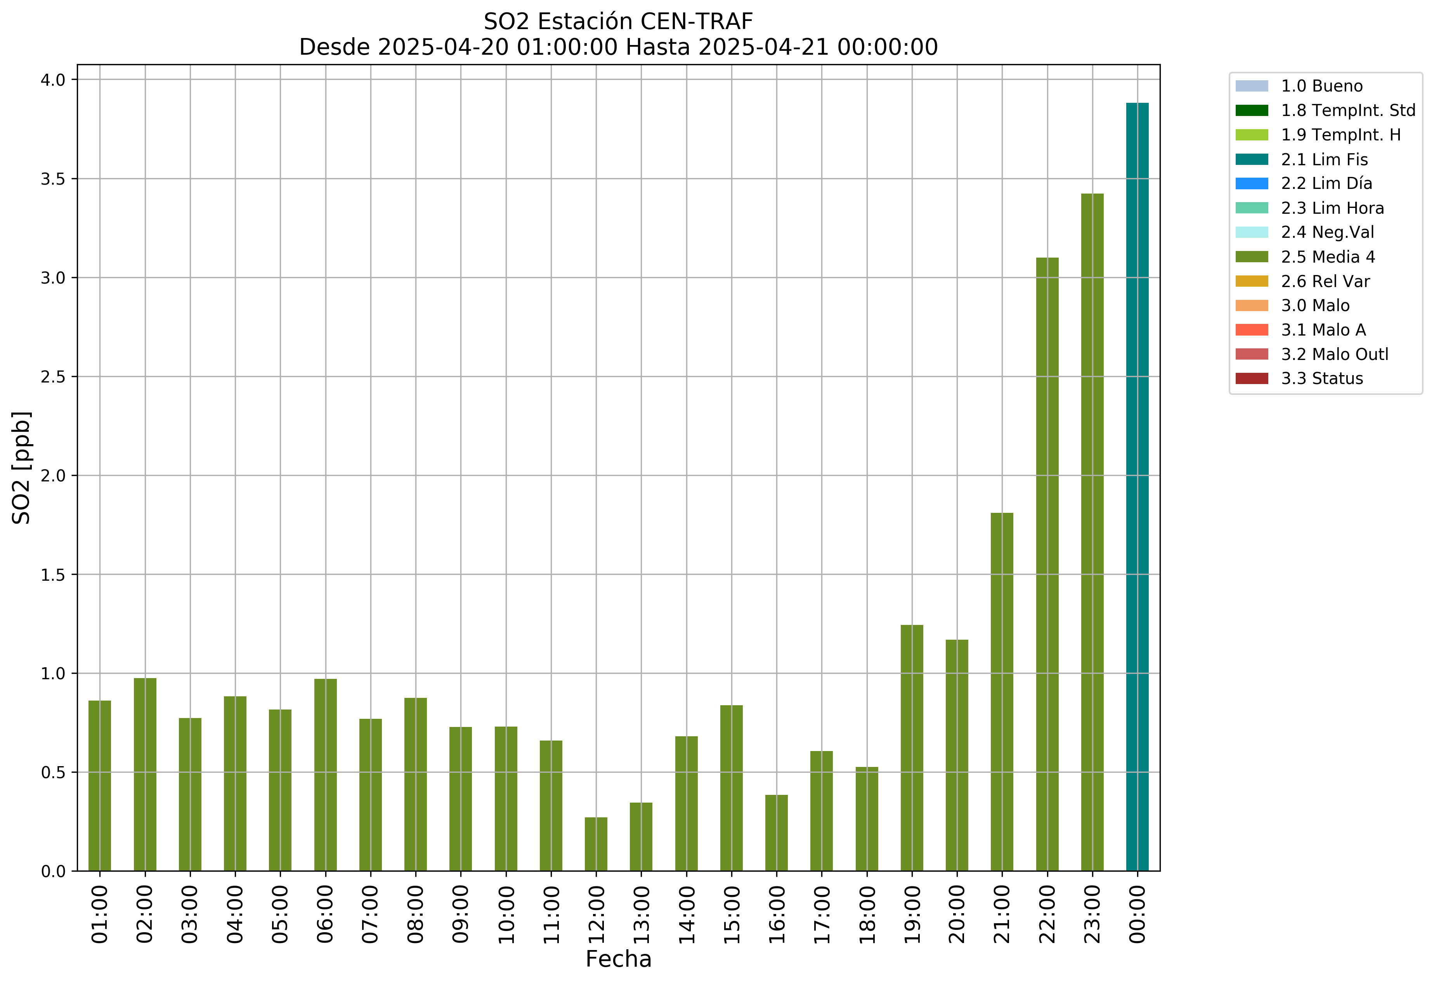
Task: Click the bar at 14:00
Action: [686, 803]
